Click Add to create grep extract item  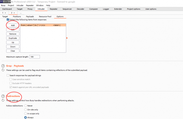coord(13,25)
